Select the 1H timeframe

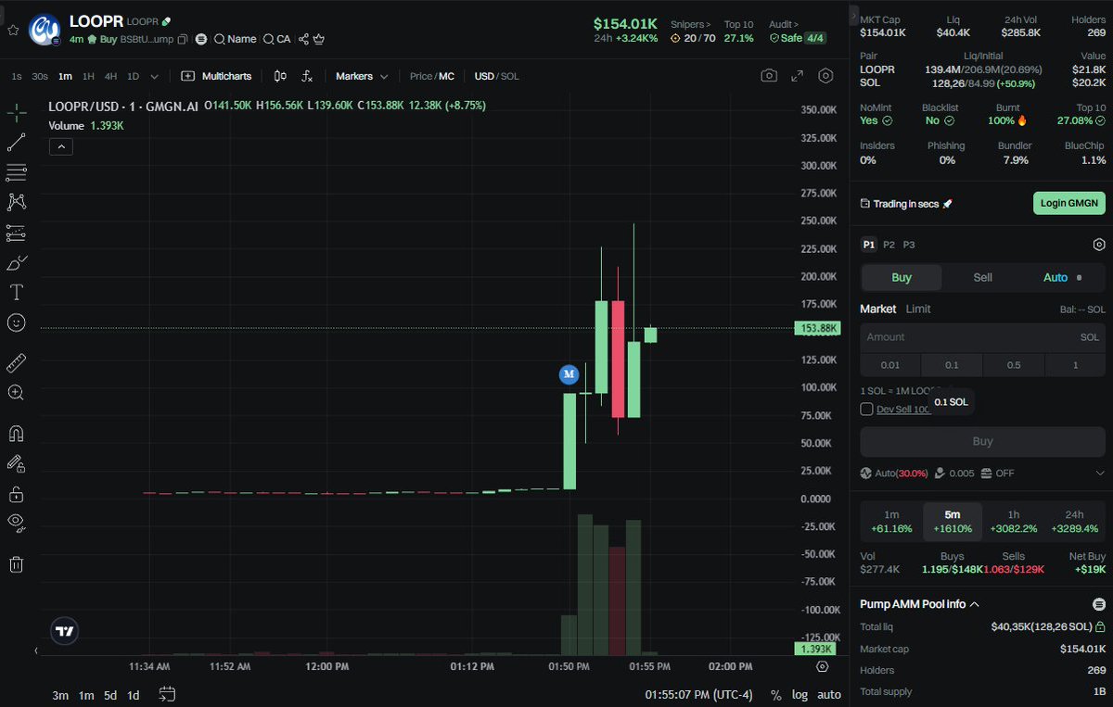pos(88,76)
